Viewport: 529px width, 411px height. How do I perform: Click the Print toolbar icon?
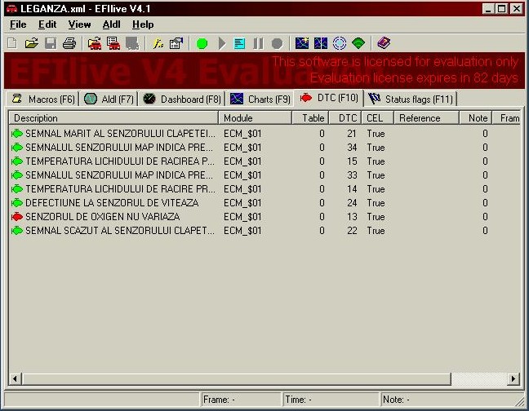(69, 43)
